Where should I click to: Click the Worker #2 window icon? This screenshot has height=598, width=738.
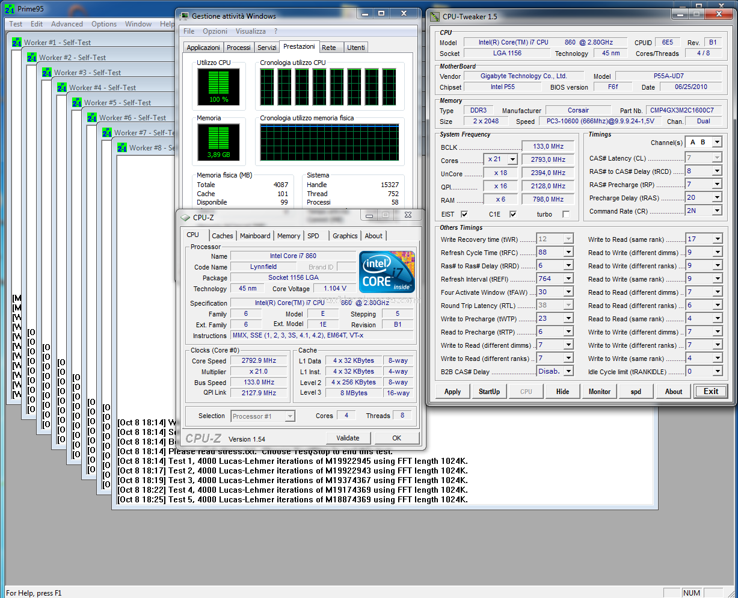pyautogui.click(x=32, y=58)
